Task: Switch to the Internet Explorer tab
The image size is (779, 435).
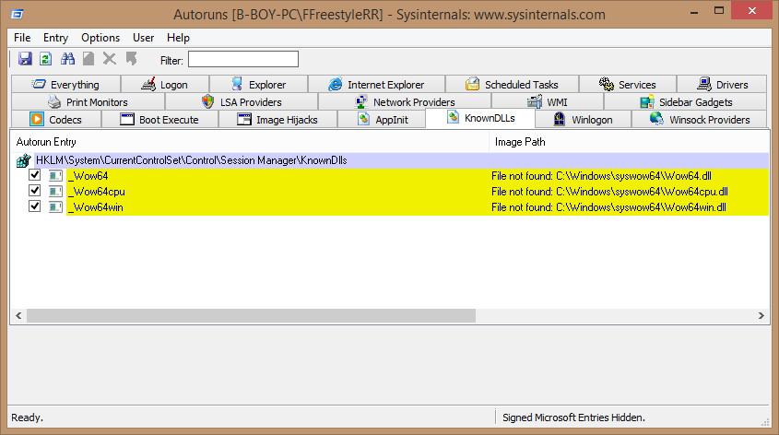Action: [376, 85]
